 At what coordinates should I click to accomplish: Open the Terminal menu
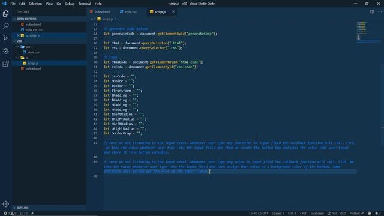[85, 4]
